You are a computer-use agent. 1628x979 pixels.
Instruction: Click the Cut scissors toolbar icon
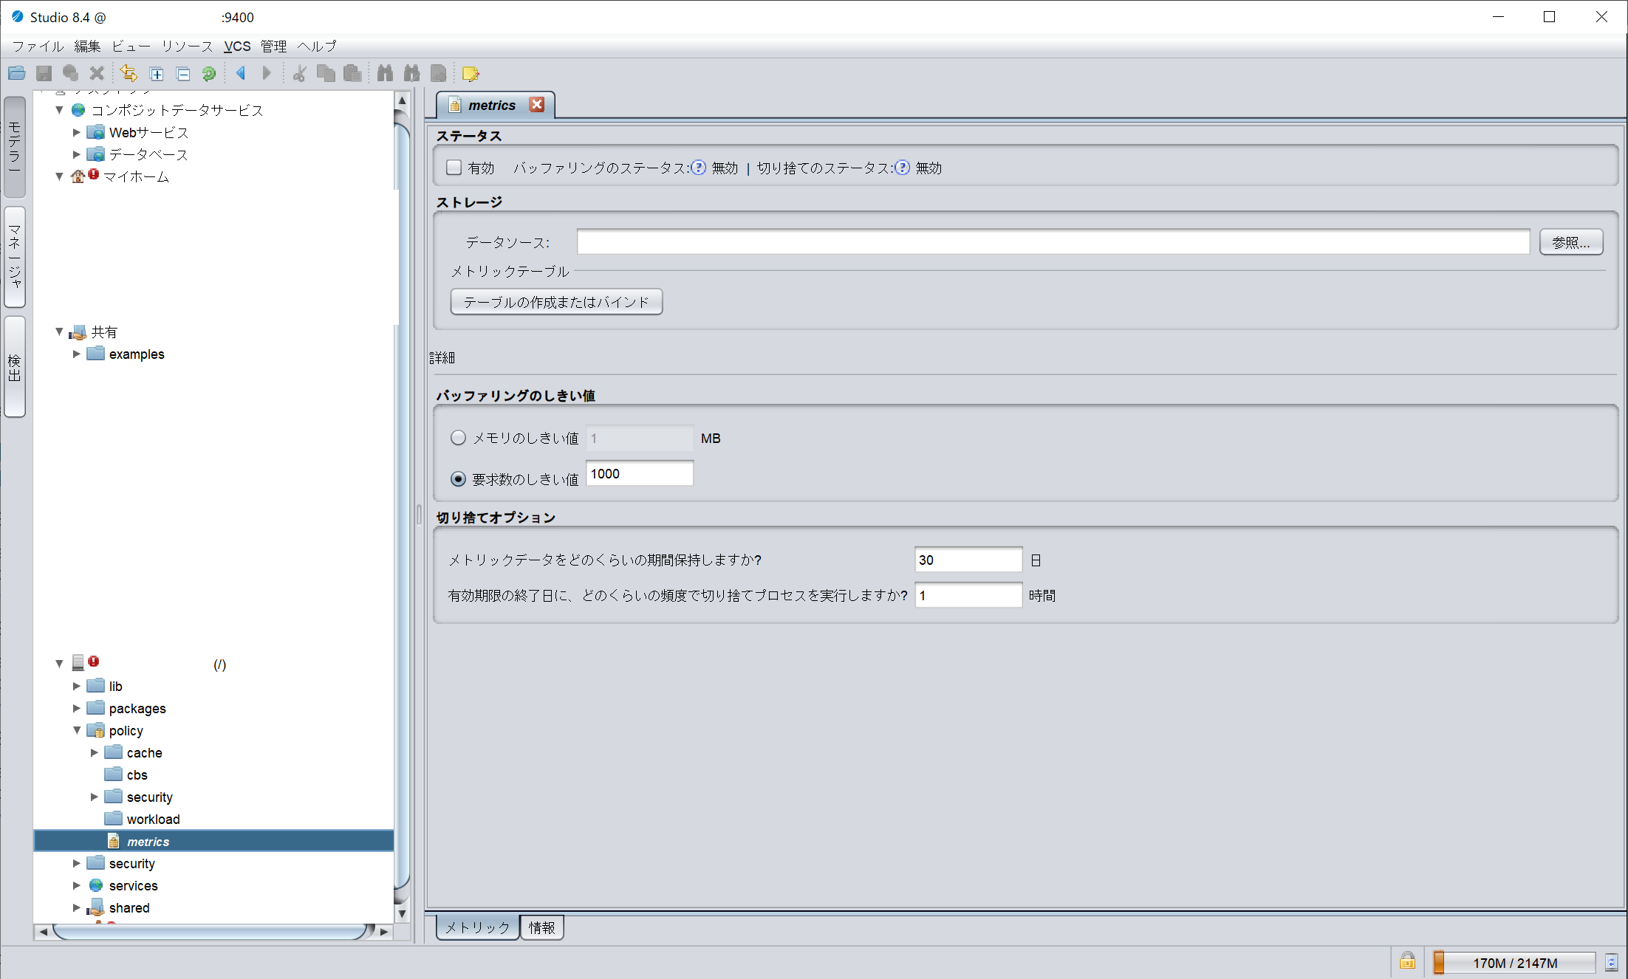pos(299,73)
